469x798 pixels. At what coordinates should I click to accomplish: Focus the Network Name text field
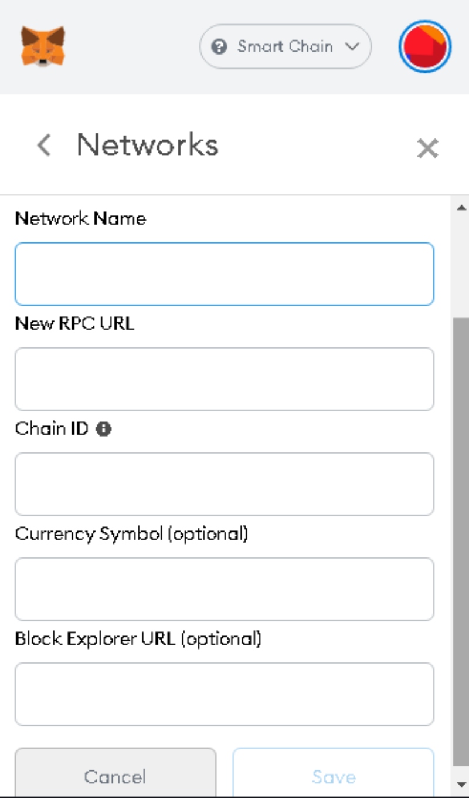point(225,274)
